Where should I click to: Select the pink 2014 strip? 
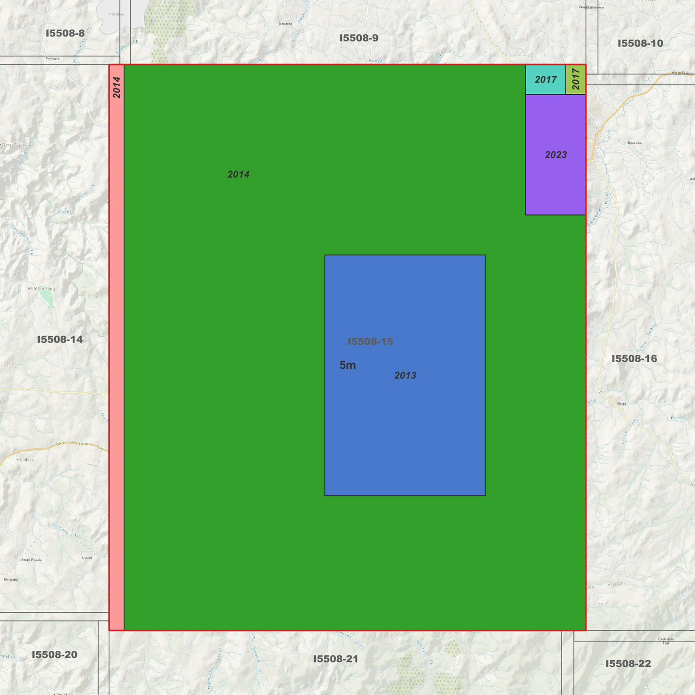click(x=117, y=347)
